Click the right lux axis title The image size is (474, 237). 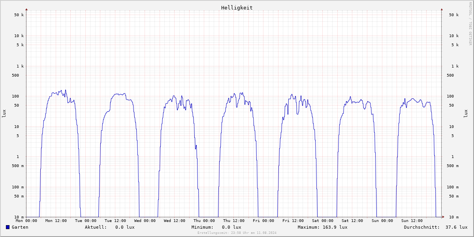466,113
